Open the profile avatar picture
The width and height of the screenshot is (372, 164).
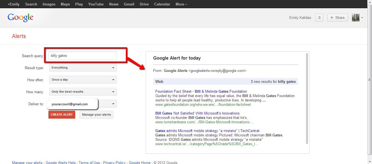click(355, 17)
